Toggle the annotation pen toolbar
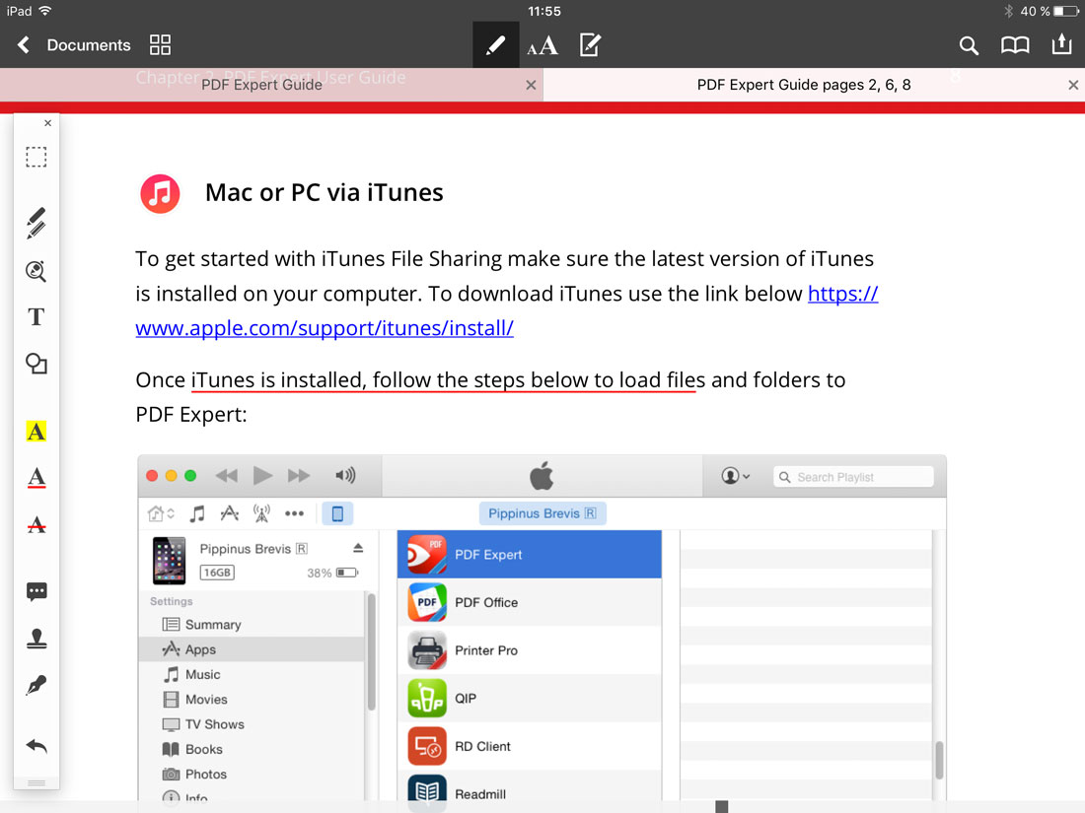Viewport: 1085px width, 813px height. coord(495,45)
